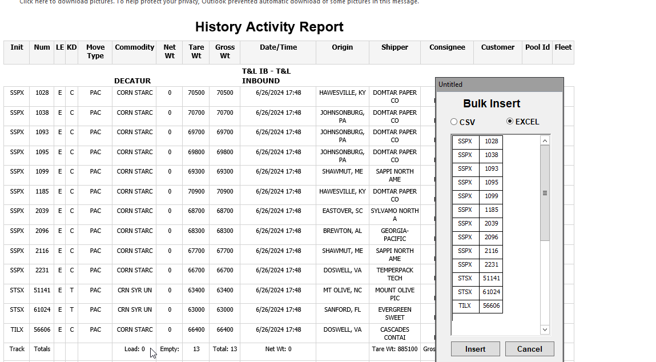Viewport: 656px width, 362px height.
Task: Click 1028 cell in Bulk Insert list
Action: 491,142
